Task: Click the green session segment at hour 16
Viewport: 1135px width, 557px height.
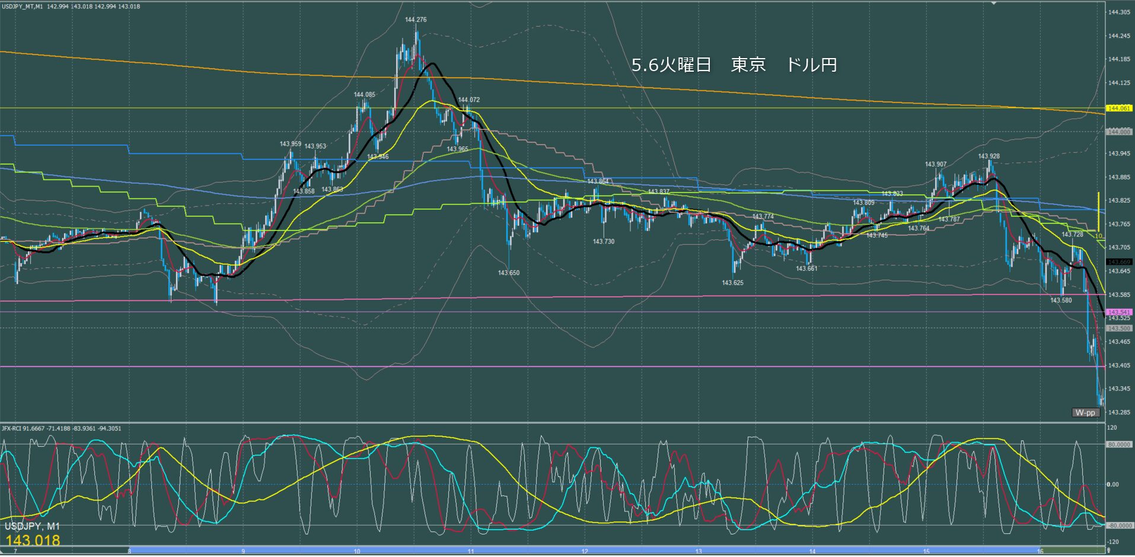Action: click(1072, 551)
